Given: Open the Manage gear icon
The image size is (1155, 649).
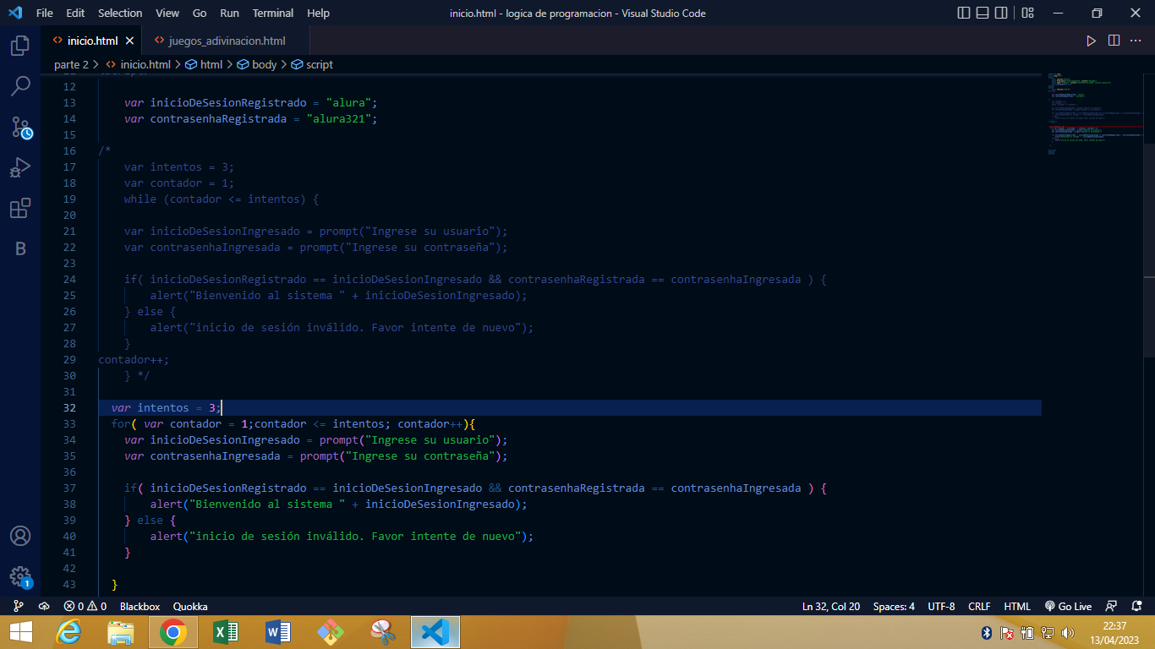Looking at the screenshot, I should [x=20, y=577].
